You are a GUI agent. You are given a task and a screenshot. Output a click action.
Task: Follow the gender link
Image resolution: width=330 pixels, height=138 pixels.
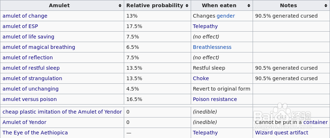point(226,16)
